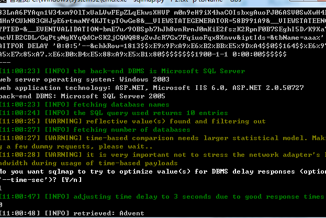326x218 pixels.
Task: Click the 'retrieved: Advent' output line
Action: tap(72, 213)
